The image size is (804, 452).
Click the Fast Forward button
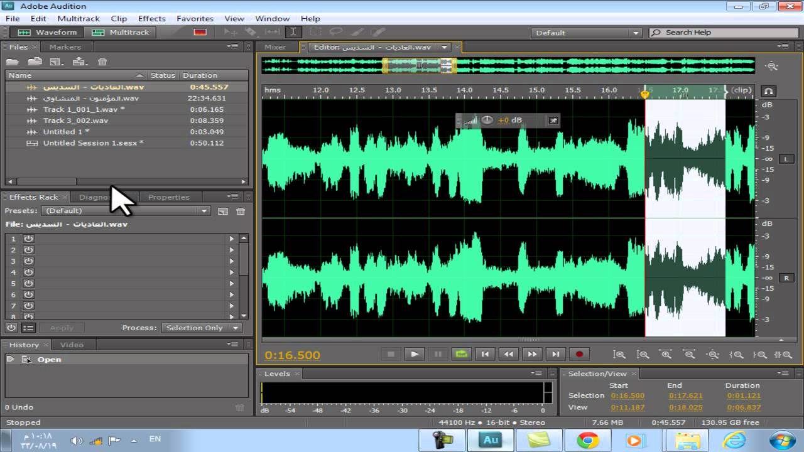(x=532, y=354)
